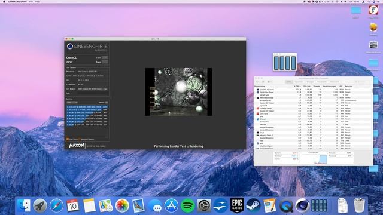Select Memory Clean 2 process row
Viewport: 383px width, 215px height.
(x=312, y=135)
